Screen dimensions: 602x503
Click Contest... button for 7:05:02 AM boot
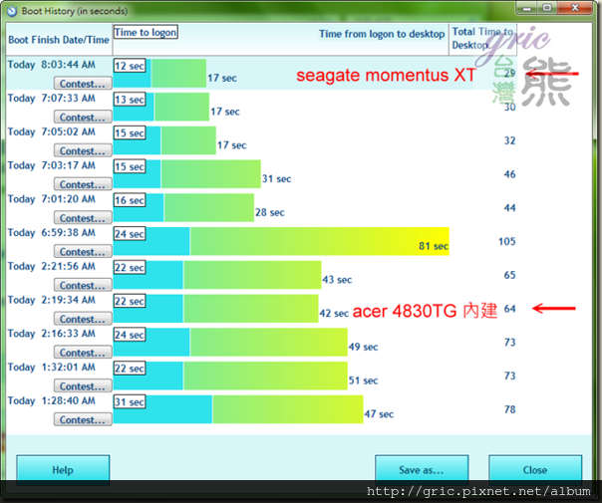pos(83,150)
